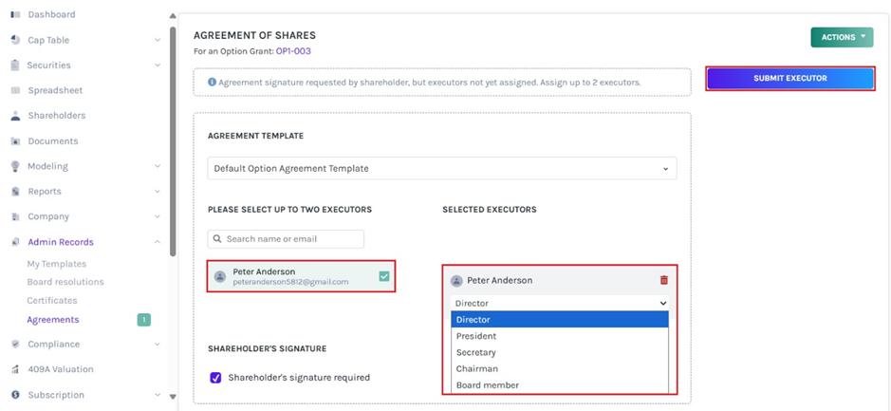The width and height of the screenshot is (891, 411).
Task: Click the Subscription dollar icon
Action: [x=15, y=395]
